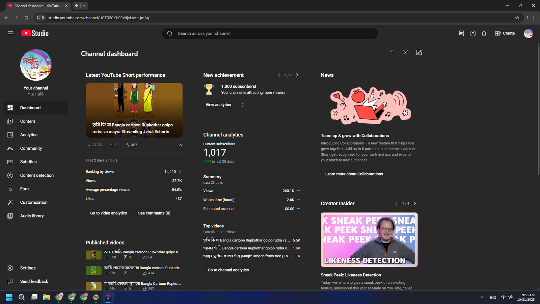
Task: Go to next achievement card
Action: point(297,75)
